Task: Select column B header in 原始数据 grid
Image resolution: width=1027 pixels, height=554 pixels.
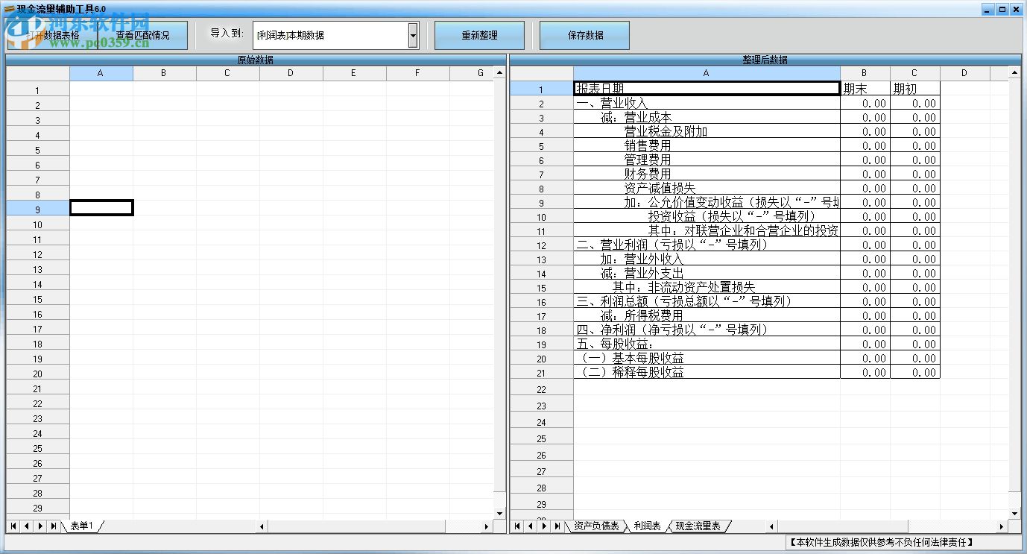Action: (x=165, y=73)
